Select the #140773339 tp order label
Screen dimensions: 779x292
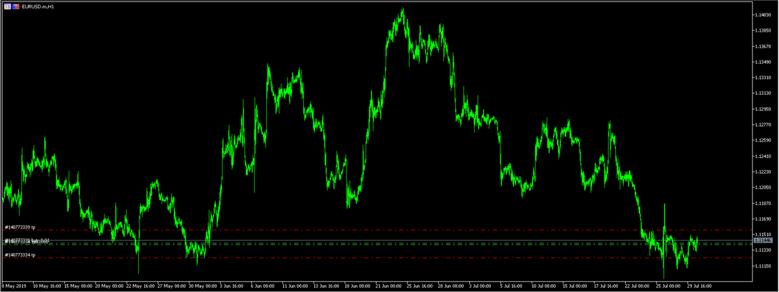(x=19, y=227)
